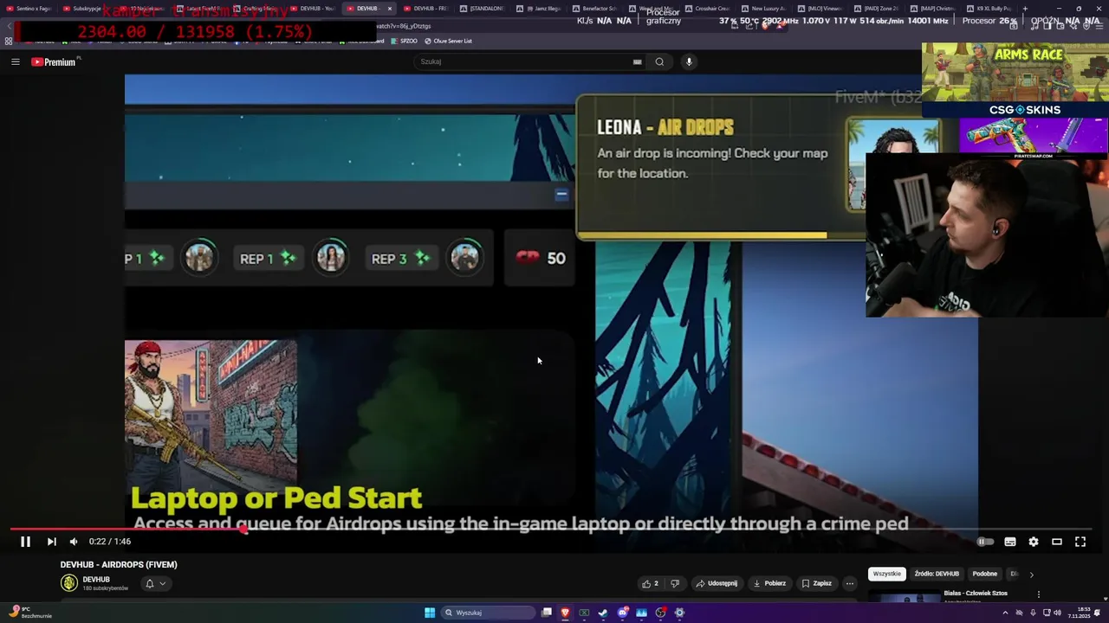Select the Podobne filter chip
The height and width of the screenshot is (623, 1109).
click(985, 574)
